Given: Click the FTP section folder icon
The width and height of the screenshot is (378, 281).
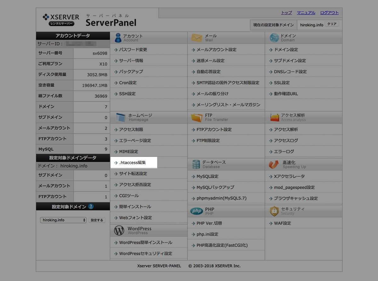Looking at the screenshot, I should tap(197, 118).
